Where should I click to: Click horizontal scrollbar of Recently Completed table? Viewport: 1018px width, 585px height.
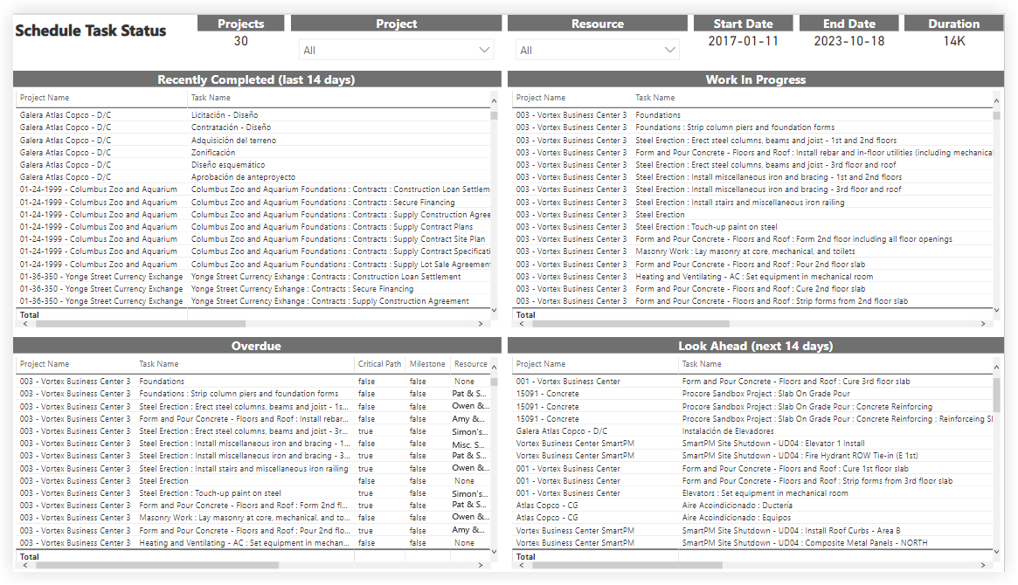point(141,323)
